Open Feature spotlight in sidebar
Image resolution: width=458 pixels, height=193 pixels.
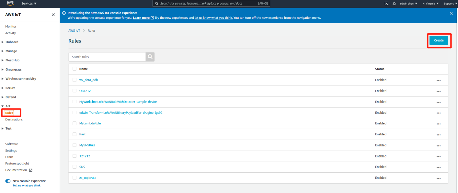(17, 164)
